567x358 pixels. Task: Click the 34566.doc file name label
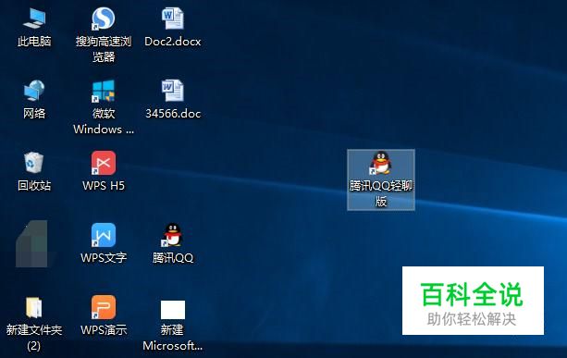[173, 114]
